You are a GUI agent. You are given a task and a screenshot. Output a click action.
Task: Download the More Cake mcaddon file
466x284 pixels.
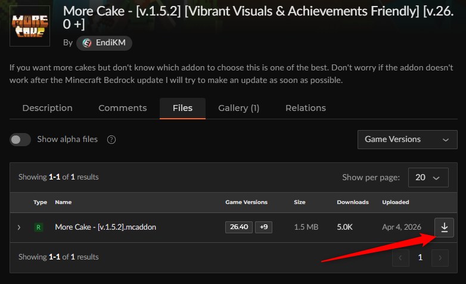[x=444, y=227]
